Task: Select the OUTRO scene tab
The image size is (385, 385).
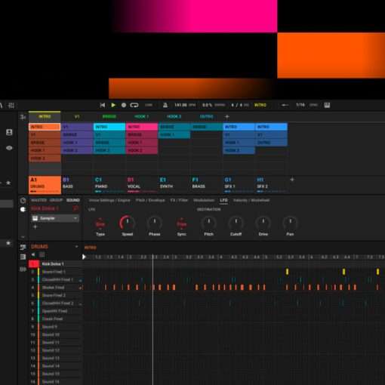Action: coord(206,116)
